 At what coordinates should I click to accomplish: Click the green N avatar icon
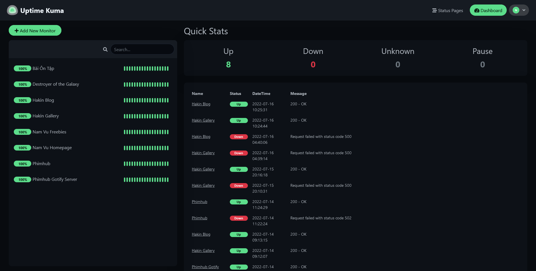(516, 10)
